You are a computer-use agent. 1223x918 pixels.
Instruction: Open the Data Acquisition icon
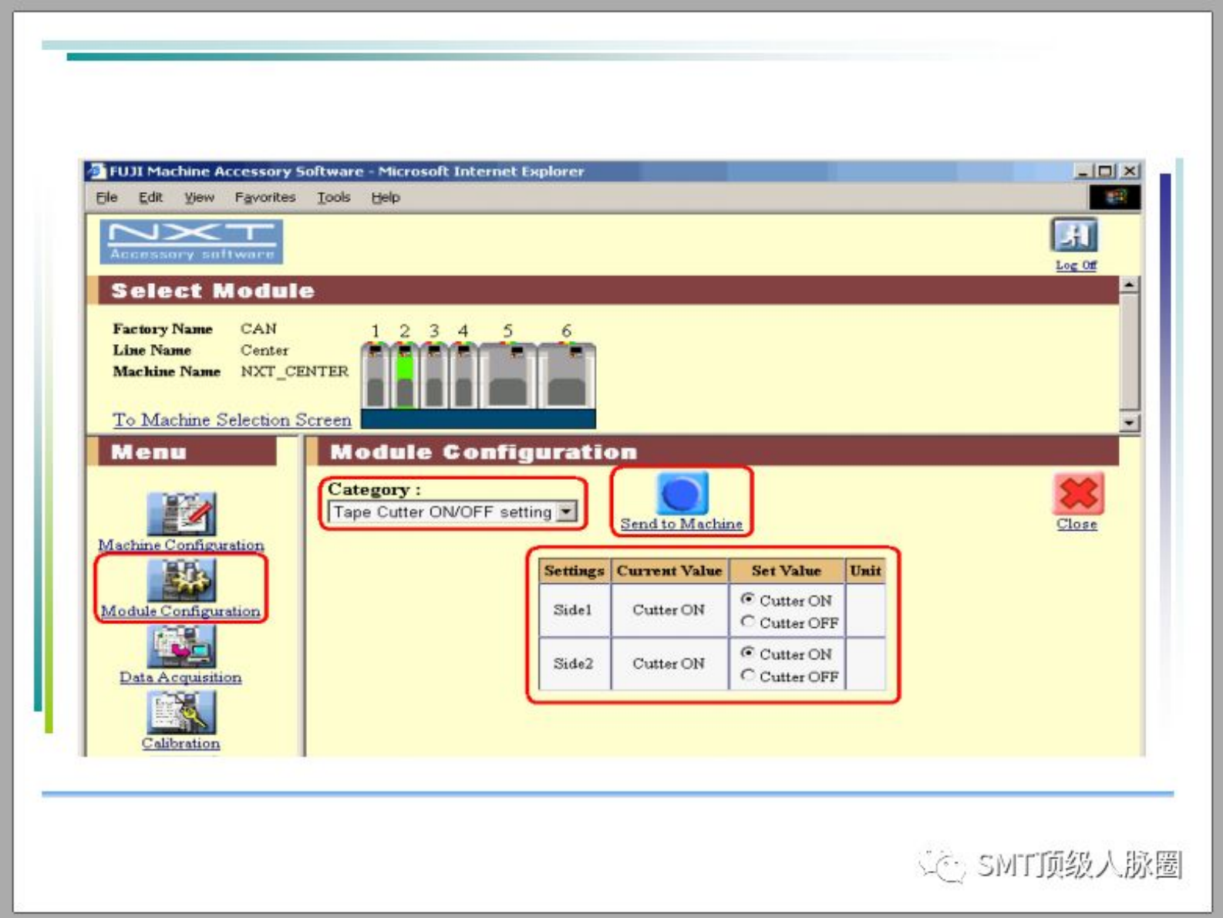click(181, 646)
